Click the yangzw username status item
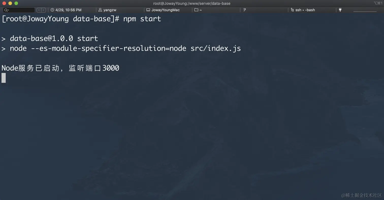Image resolution: width=384 pixels, height=200 pixels. click(110, 10)
